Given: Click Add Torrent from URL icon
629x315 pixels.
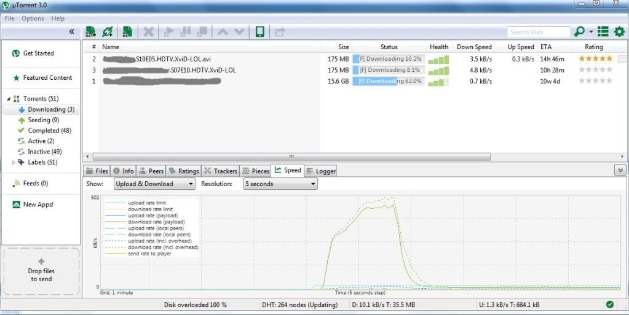Looking at the screenshot, I should pos(108,32).
